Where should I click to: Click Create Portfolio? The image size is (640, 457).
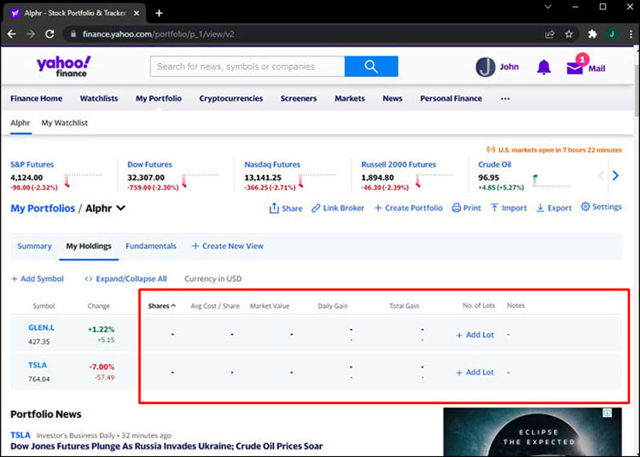[x=408, y=208]
